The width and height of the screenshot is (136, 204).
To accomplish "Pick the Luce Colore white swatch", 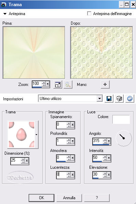I will [x=121, y=119].
